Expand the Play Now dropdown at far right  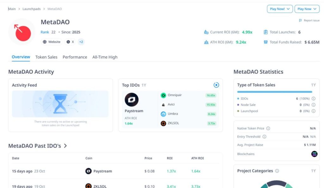[307, 9]
